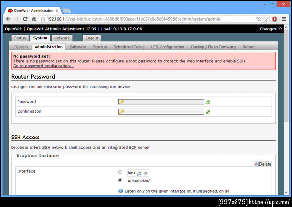The height and width of the screenshot is (207, 292).
Task: Click the SSH abbreviation in Dropbear description
Action: 46,148
